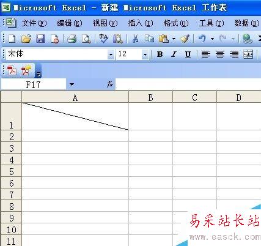Select row 2 header
The image size is (261, 246).
coord(11,136)
